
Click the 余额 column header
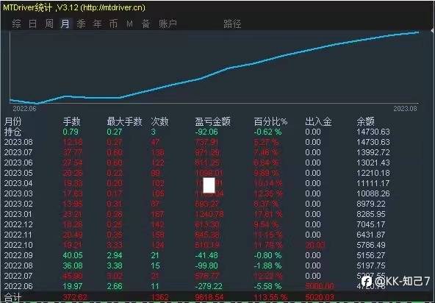point(366,121)
